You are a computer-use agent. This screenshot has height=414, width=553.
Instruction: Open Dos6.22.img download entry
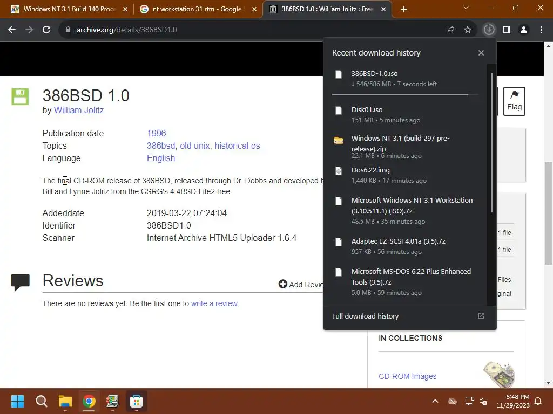pos(405,175)
